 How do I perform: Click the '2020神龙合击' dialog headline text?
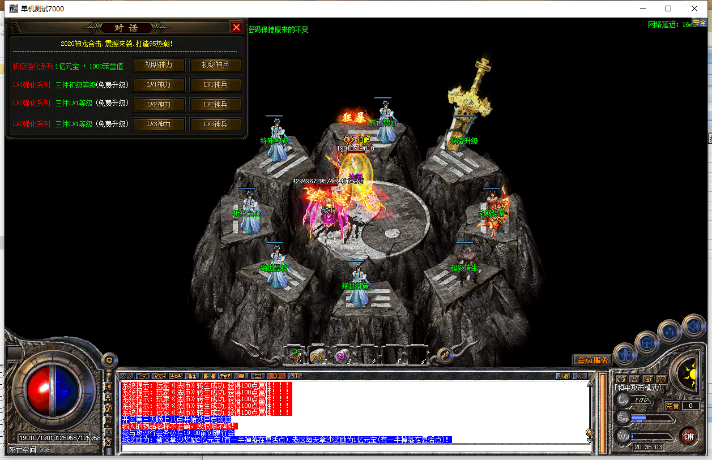117,44
